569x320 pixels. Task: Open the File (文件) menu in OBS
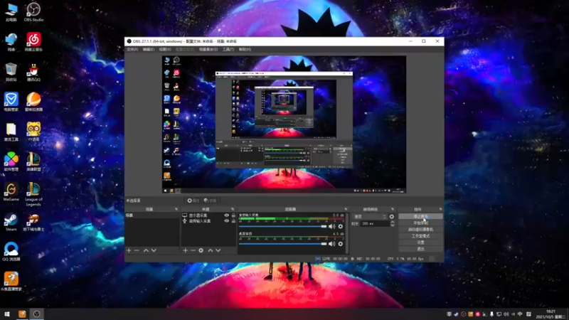[132, 49]
